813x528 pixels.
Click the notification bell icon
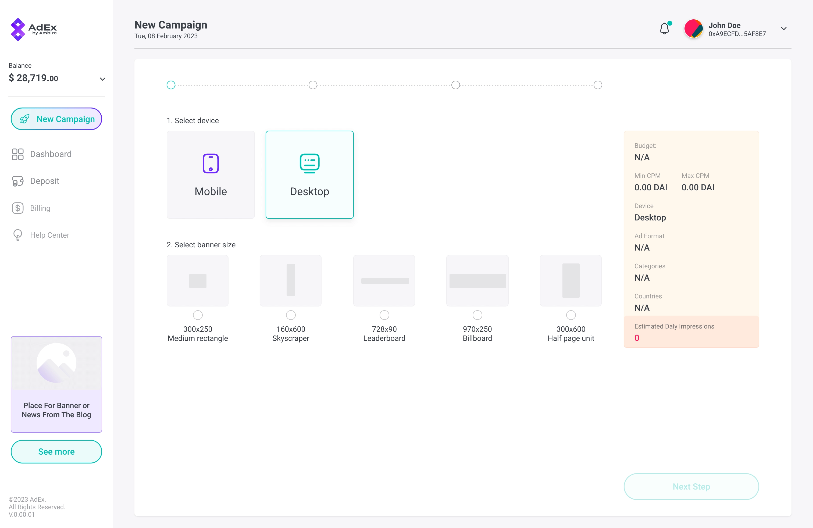coord(664,29)
